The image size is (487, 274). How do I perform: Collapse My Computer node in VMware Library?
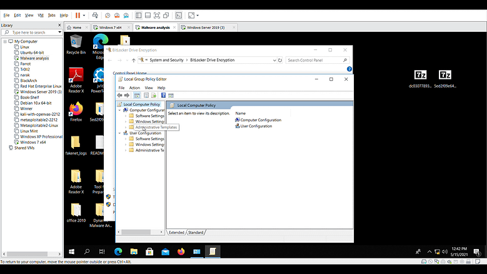click(x=5, y=41)
